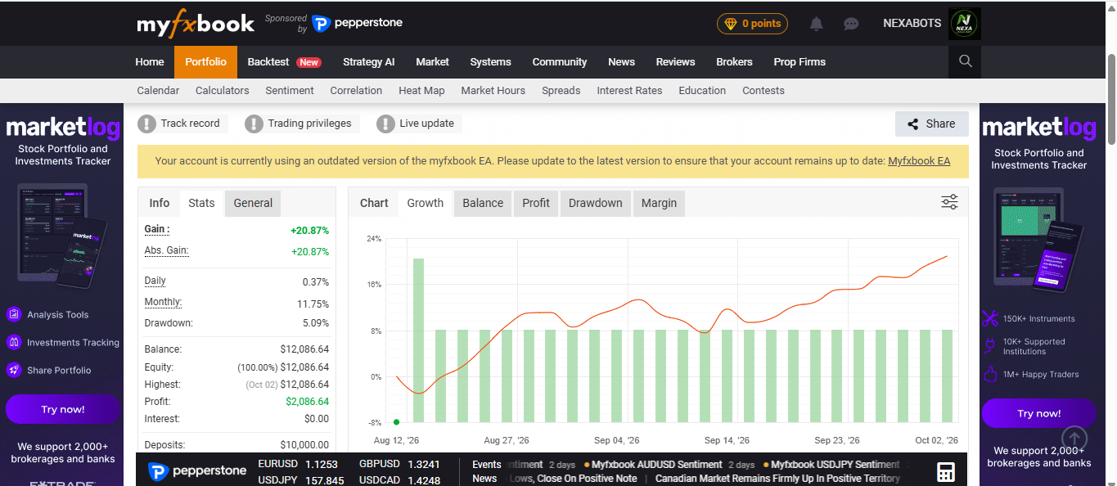This screenshot has height=486, width=1117.
Task: Select the Profit chart tab
Action: click(536, 203)
